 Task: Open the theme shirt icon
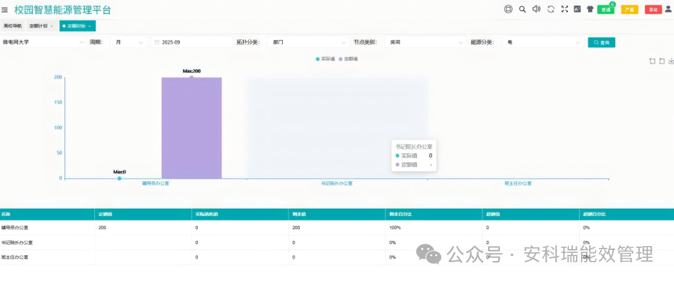(590, 9)
